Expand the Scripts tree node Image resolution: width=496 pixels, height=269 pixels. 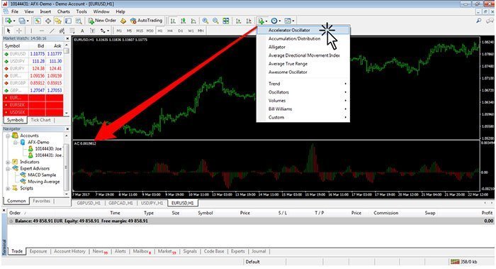[8, 188]
